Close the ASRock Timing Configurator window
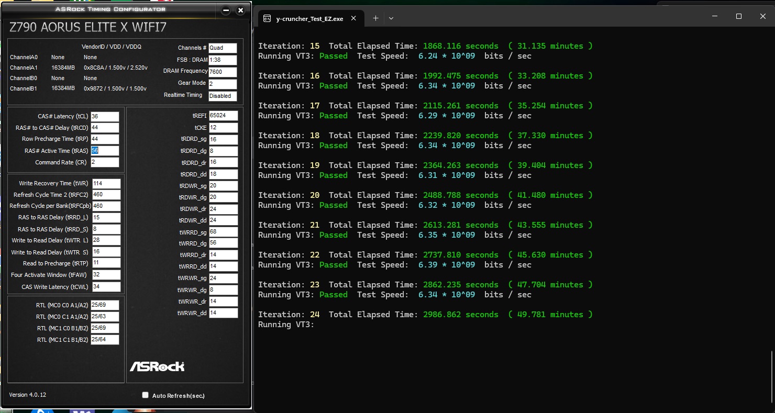This screenshot has width=775, height=413. (x=240, y=10)
